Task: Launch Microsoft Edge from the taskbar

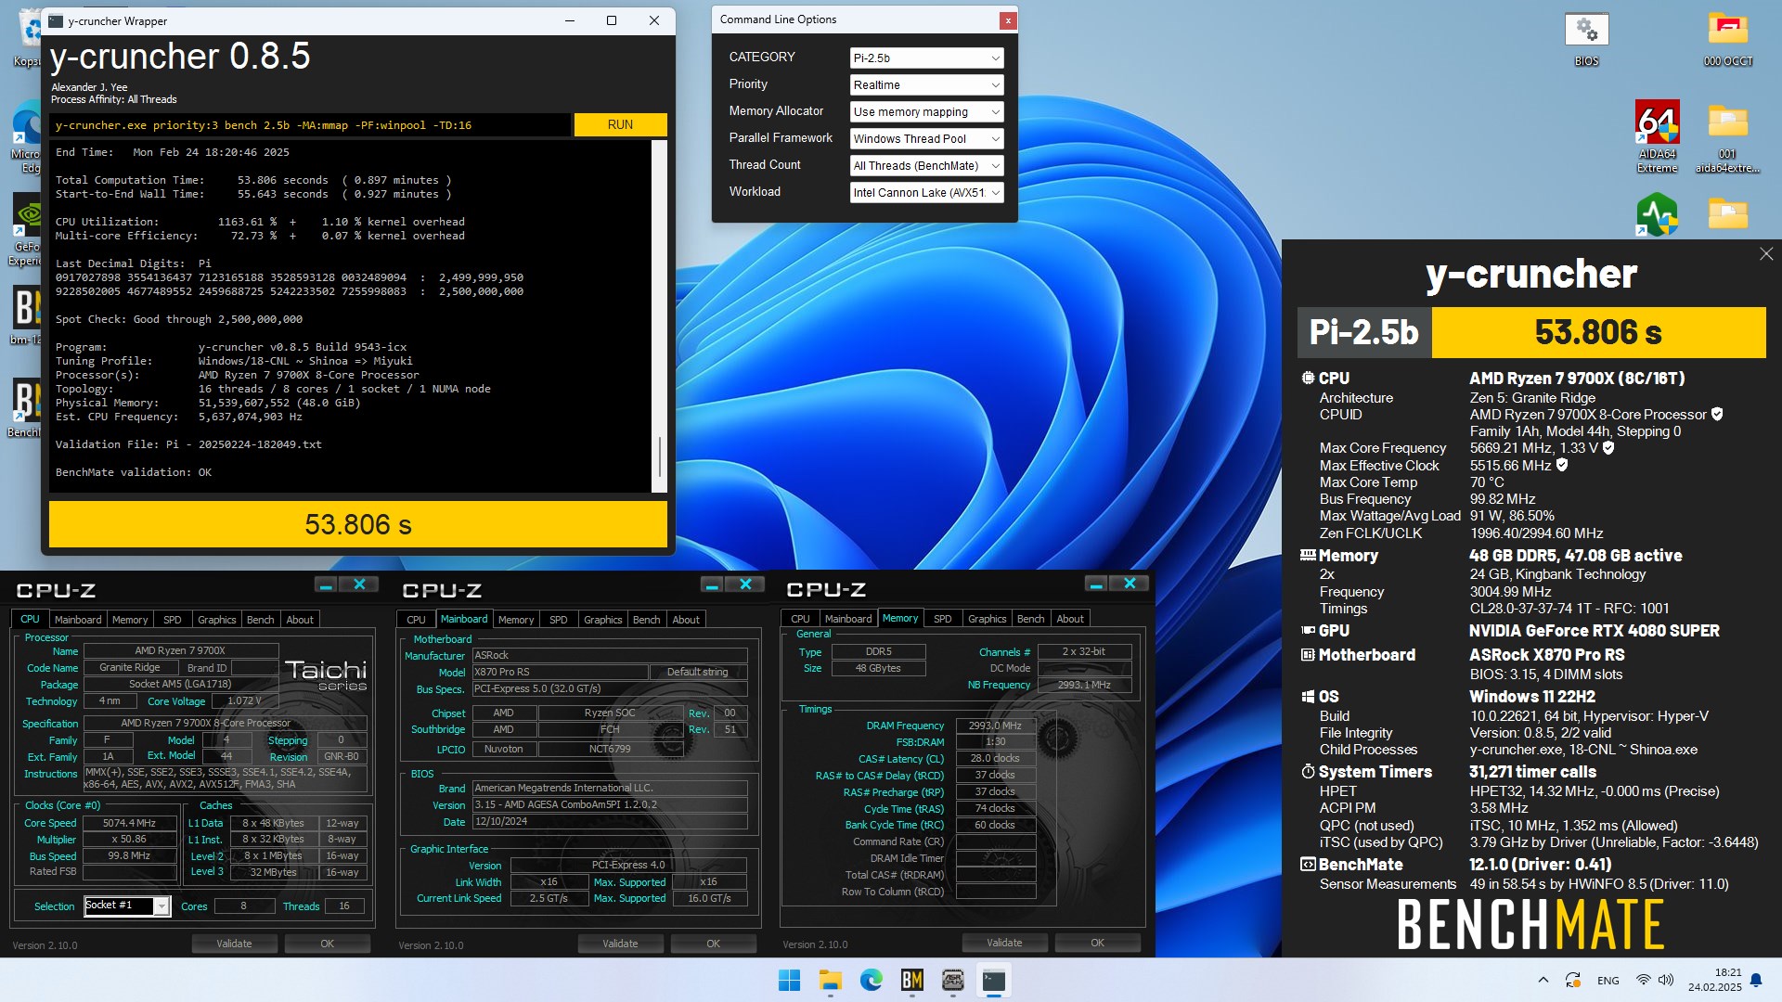Action: 871,980
